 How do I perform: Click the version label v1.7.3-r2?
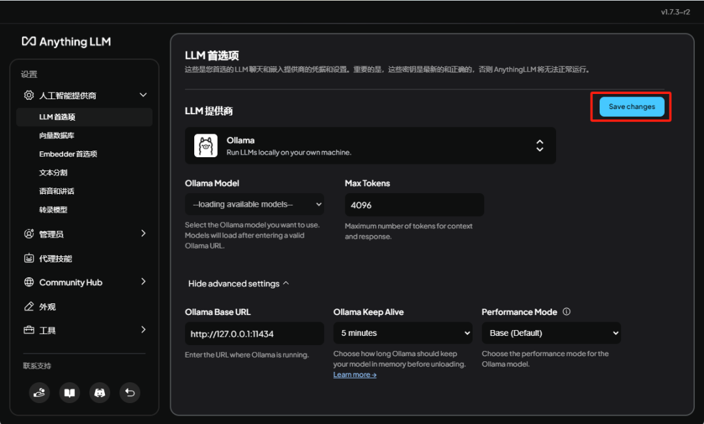click(x=675, y=12)
